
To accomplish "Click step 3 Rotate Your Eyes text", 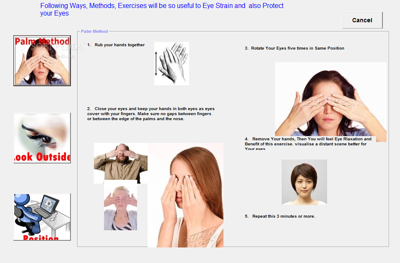I will pos(294,48).
